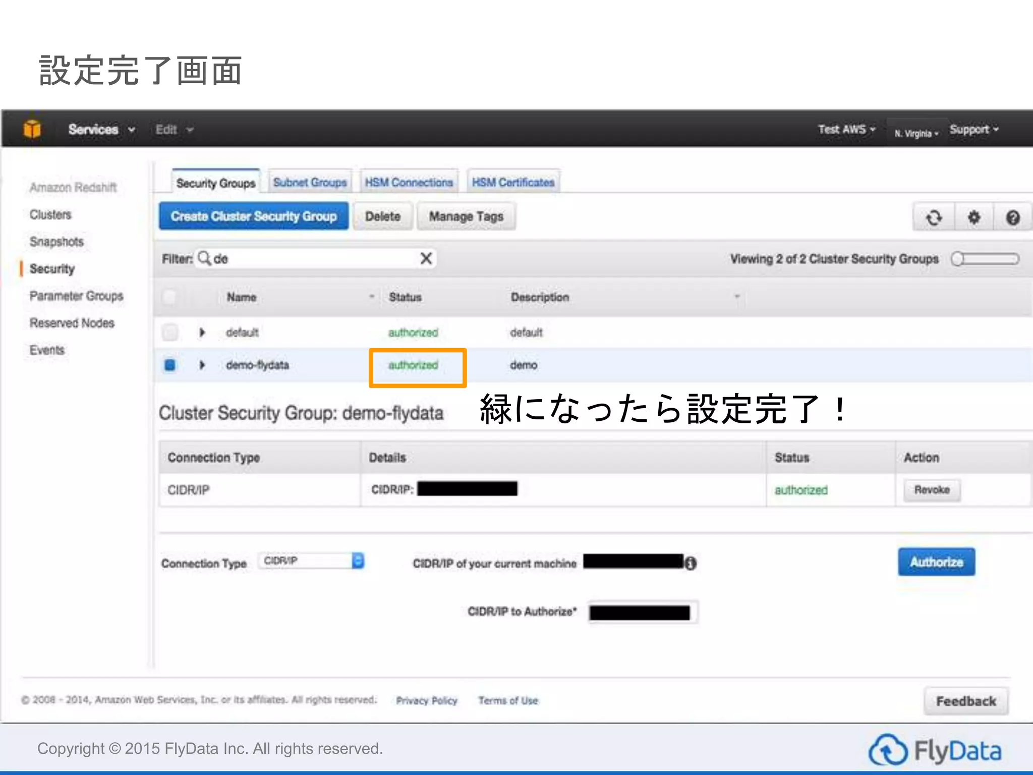Open Reserved Nodes in the sidebar

(72, 323)
